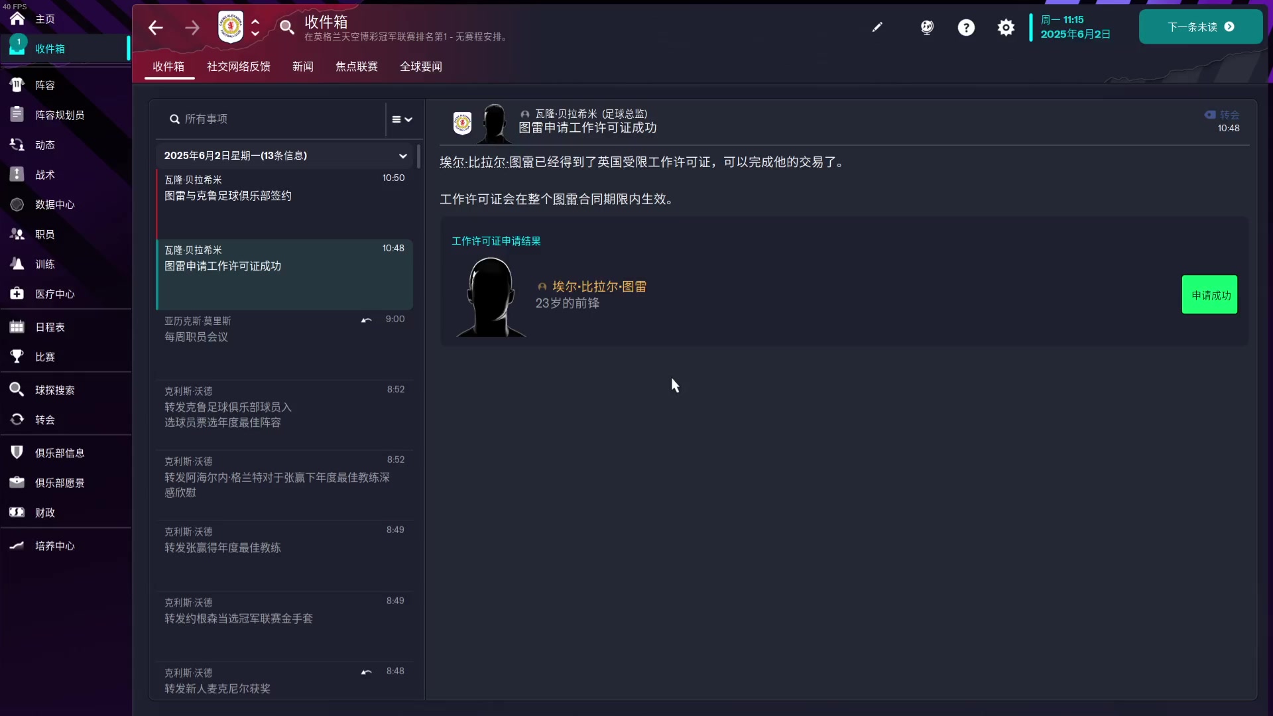Open 球探搜索 scouting magnifier icon
This screenshot has width=1273, height=716.
[17, 390]
